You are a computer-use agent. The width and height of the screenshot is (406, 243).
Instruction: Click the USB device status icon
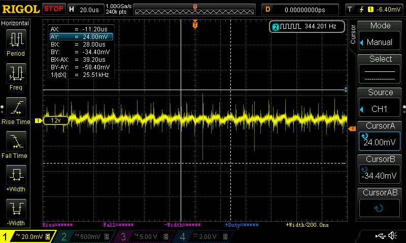pos(380,236)
